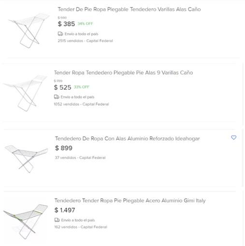Viewport: 245px width, 246px height.
Task: Click shipping truck icon on $385 listing
Action: [x=60, y=34]
